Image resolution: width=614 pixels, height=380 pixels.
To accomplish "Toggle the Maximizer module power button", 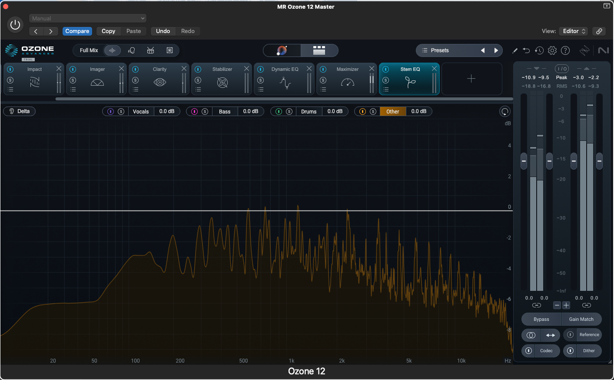I will 322,69.
